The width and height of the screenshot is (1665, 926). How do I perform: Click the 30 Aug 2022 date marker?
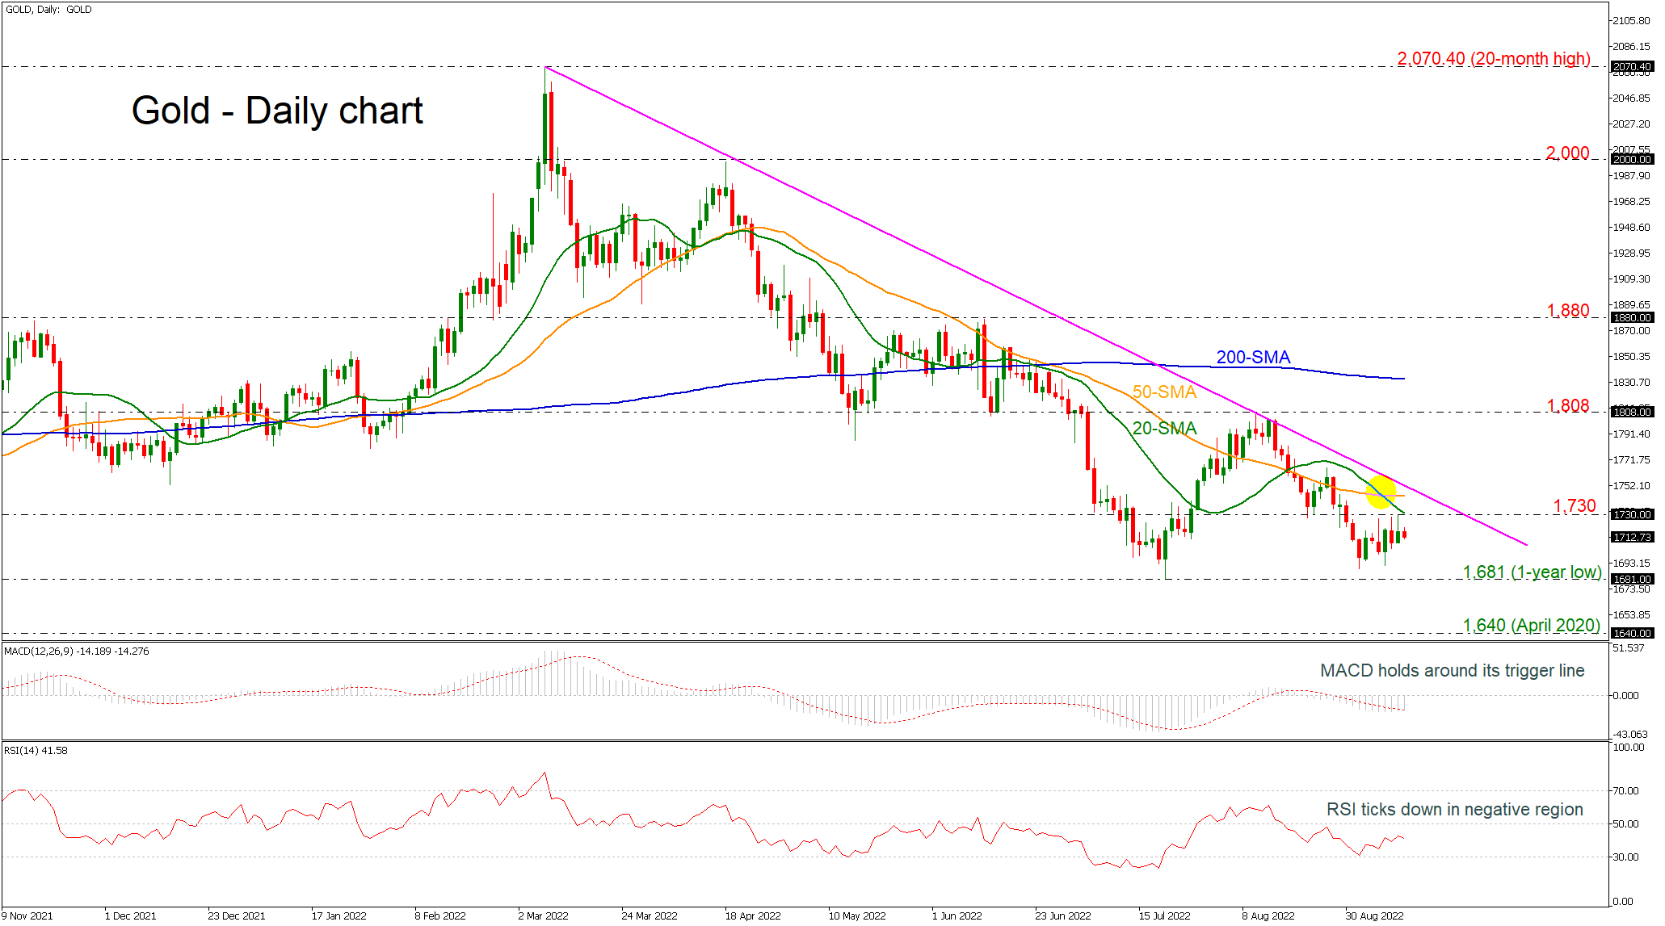pos(1373,916)
